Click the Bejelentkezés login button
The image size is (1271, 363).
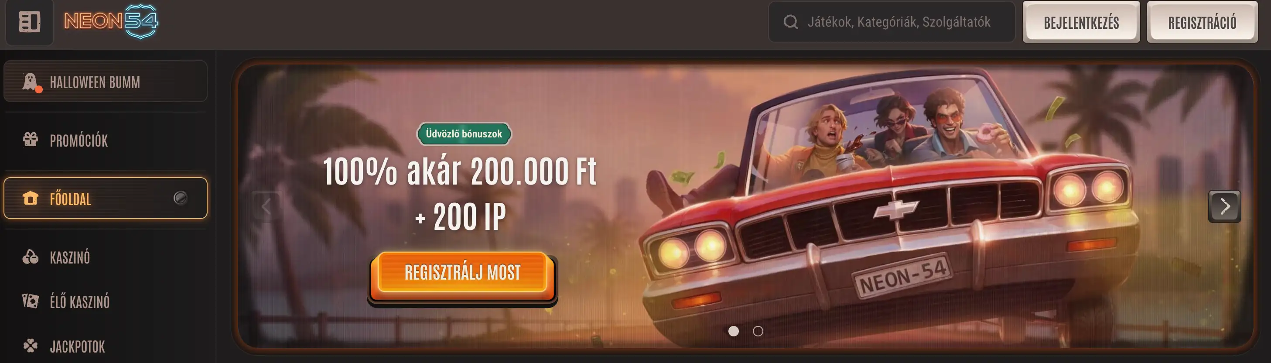(1081, 22)
